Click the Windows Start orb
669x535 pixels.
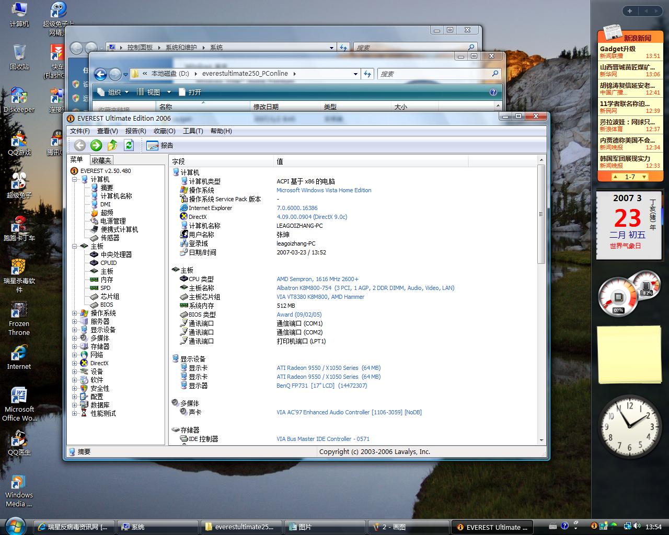click(x=15, y=526)
